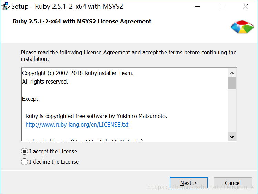Image resolution: width=258 pixels, height=194 pixels.
Task: Click the bold 'License Agreement' header text
Action: point(82,21)
